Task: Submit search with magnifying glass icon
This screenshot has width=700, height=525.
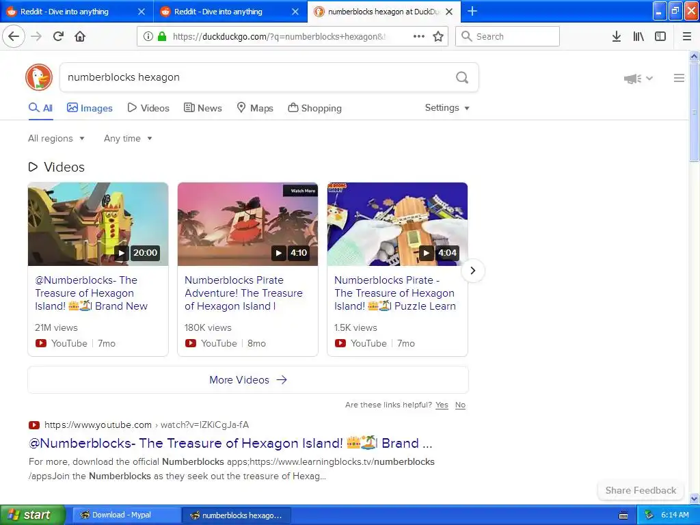Action: point(462,78)
